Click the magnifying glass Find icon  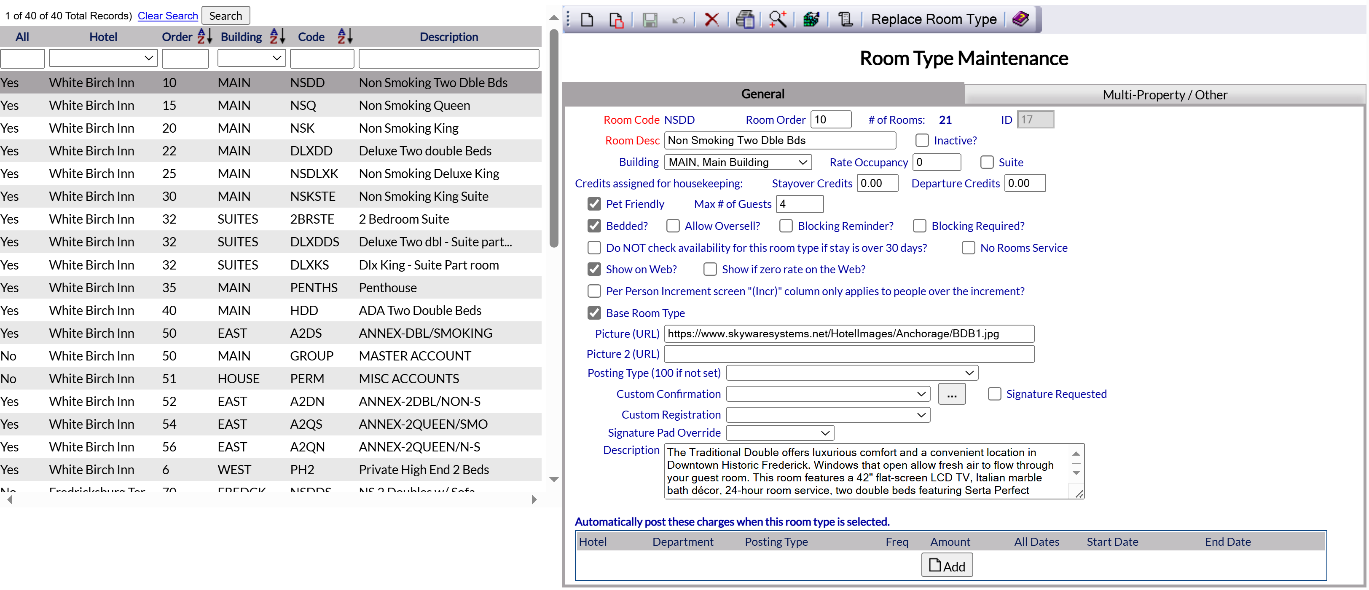point(778,20)
